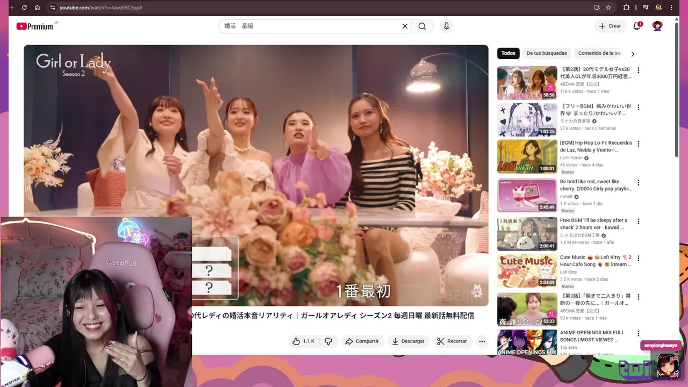
Task: Open options menu for Free BGM sleepy video
Action: (x=639, y=221)
